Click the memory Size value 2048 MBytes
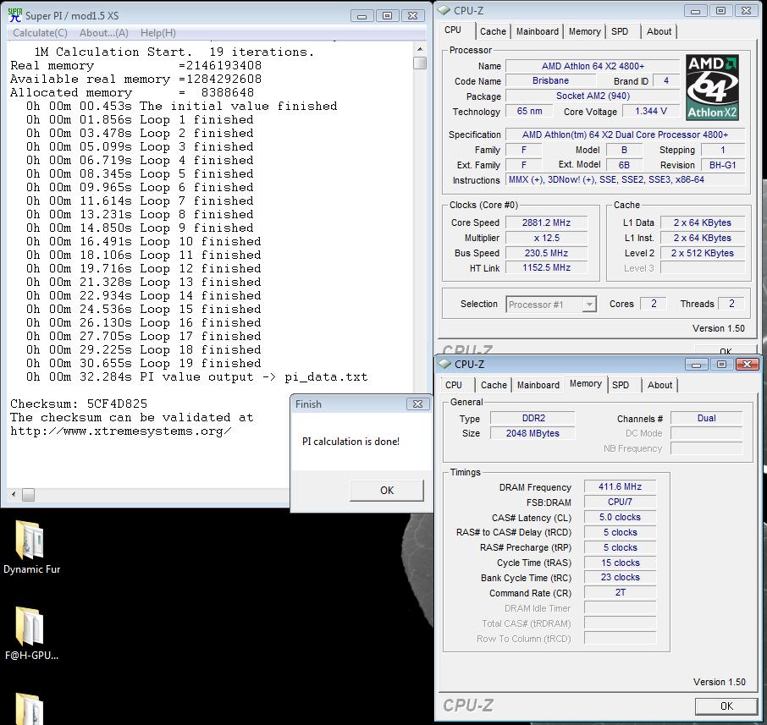 tap(532, 434)
